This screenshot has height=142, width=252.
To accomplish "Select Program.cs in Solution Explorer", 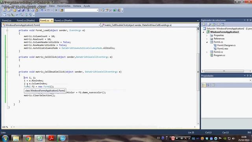I will click(x=219, y=55).
